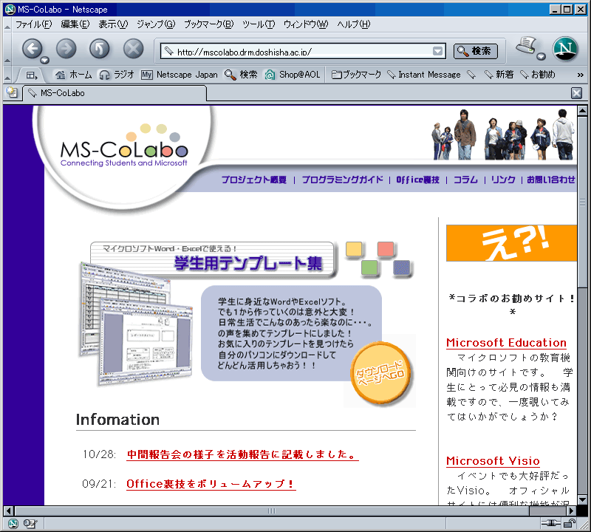This screenshot has width=591, height=532.
Task: Toggle the online/offline plug icon
Action: point(550,523)
